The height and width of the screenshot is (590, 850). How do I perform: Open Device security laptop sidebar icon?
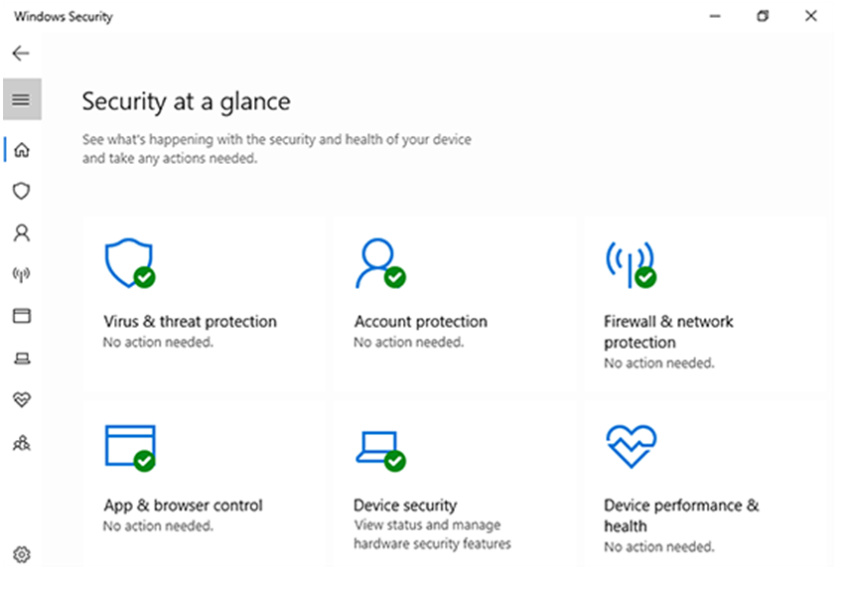22,359
